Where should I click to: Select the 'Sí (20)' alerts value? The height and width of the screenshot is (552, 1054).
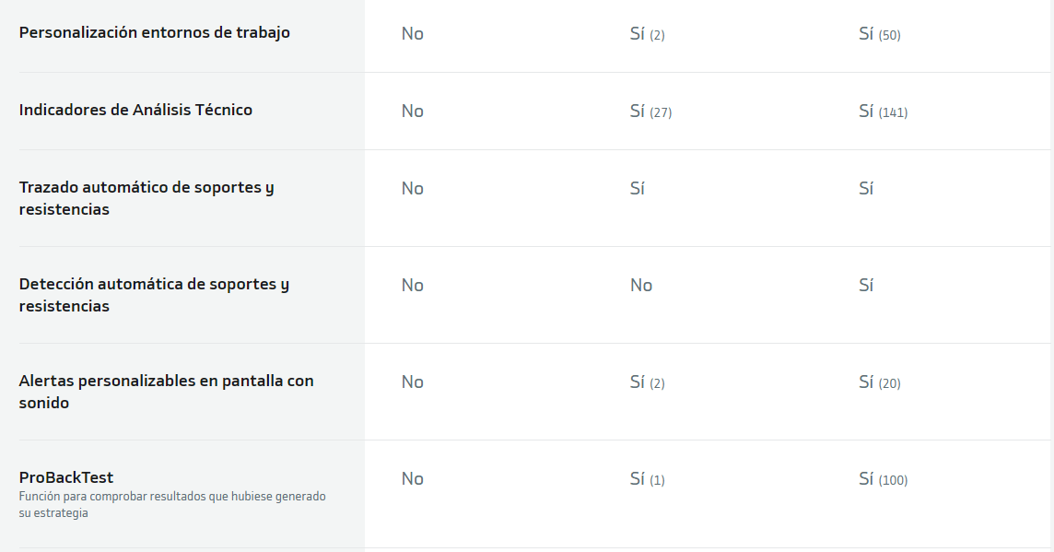[879, 382]
